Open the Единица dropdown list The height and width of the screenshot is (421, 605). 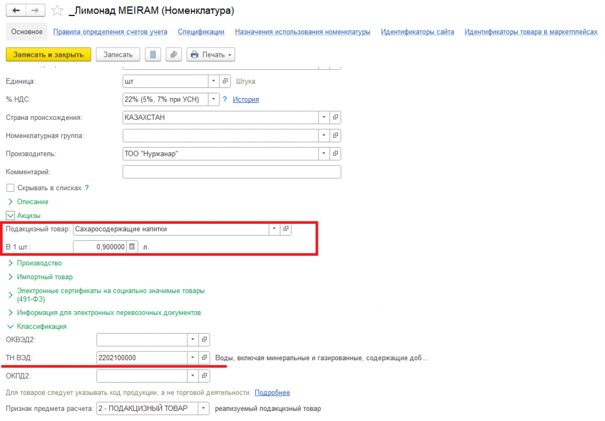point(213,81)
